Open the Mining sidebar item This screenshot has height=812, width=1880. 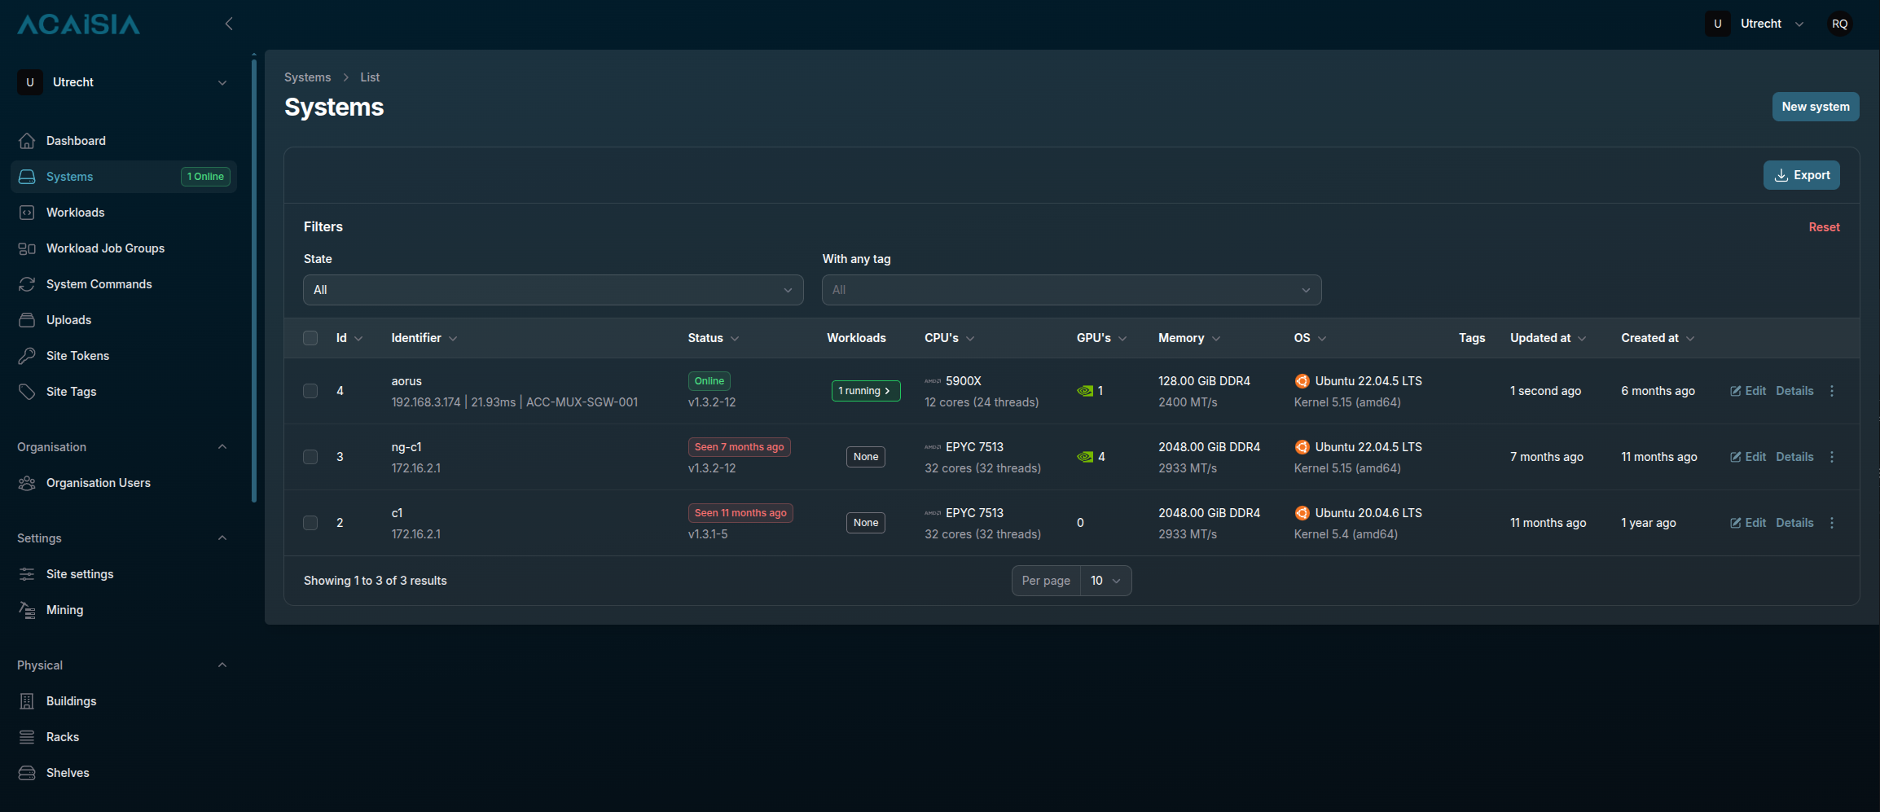(124, 610)
